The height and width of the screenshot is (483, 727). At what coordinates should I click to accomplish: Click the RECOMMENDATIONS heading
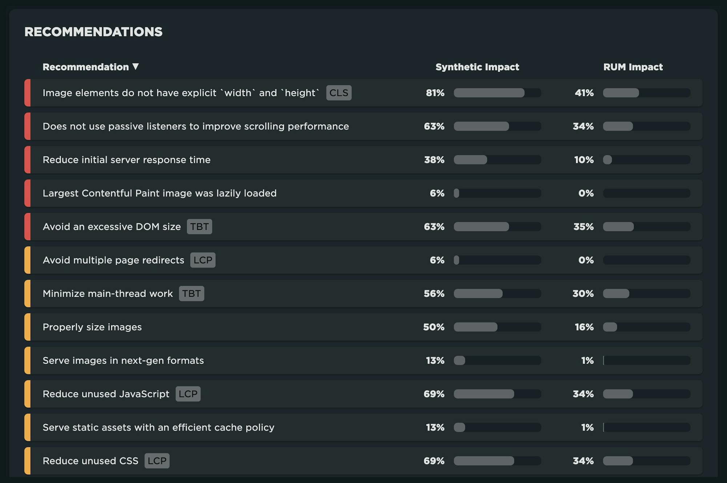pyautogui.click(x=93, y=32)
